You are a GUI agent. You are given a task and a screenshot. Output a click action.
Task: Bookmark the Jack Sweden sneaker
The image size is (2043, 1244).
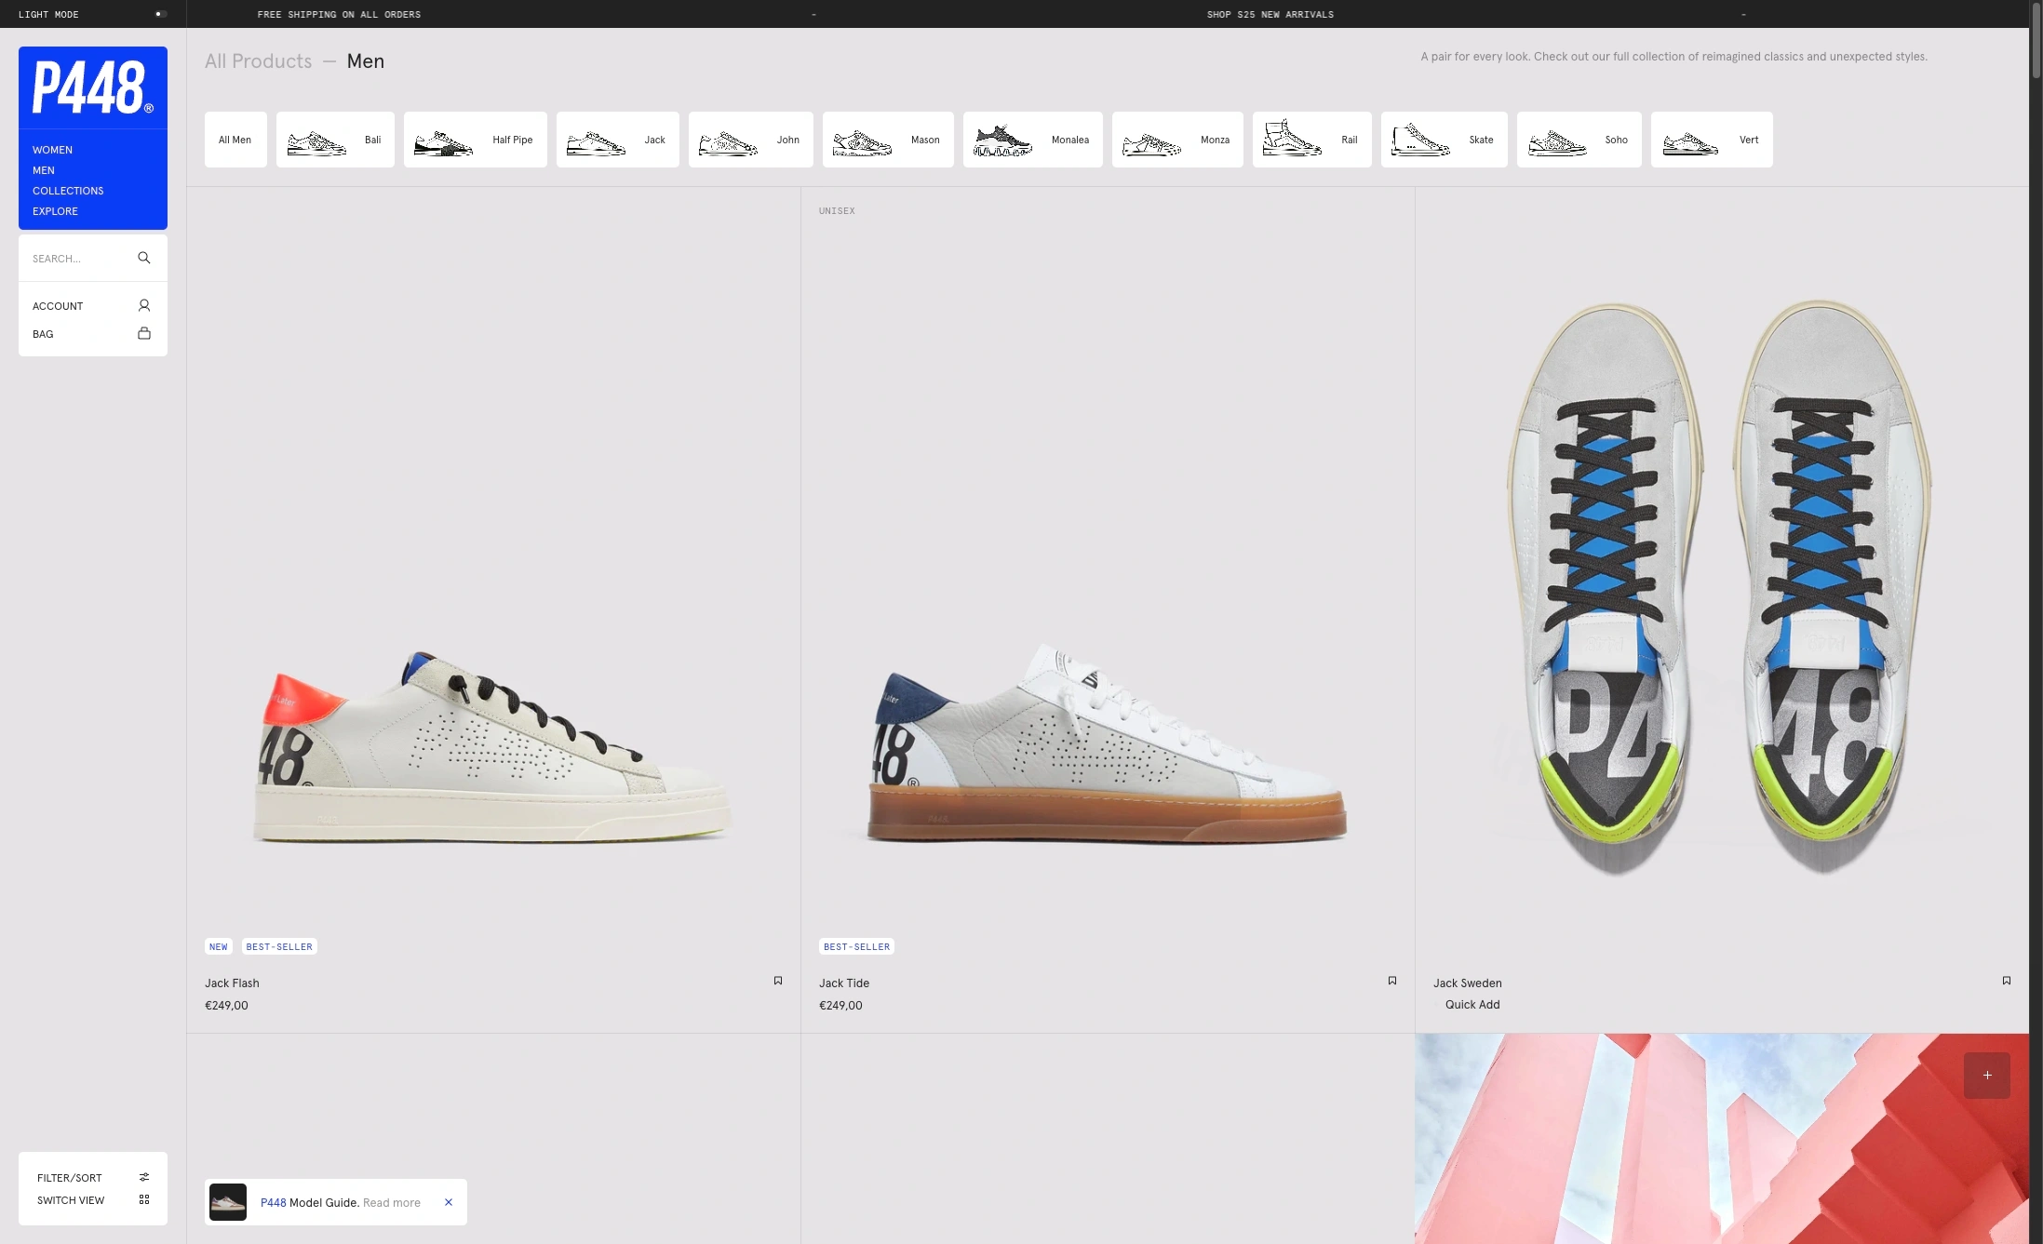click(2007, 981)
